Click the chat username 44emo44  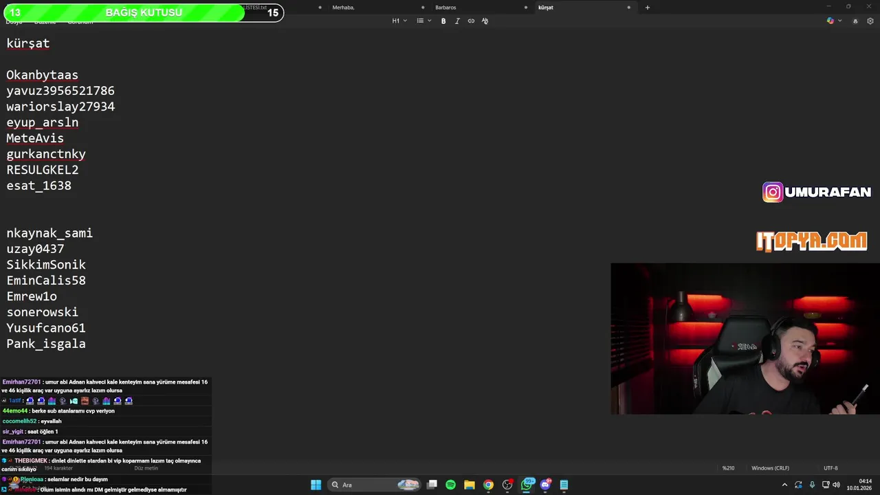click(x=15, y=411)
